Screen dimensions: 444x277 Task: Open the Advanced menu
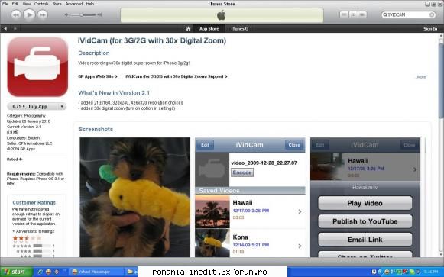coord(74,4)
